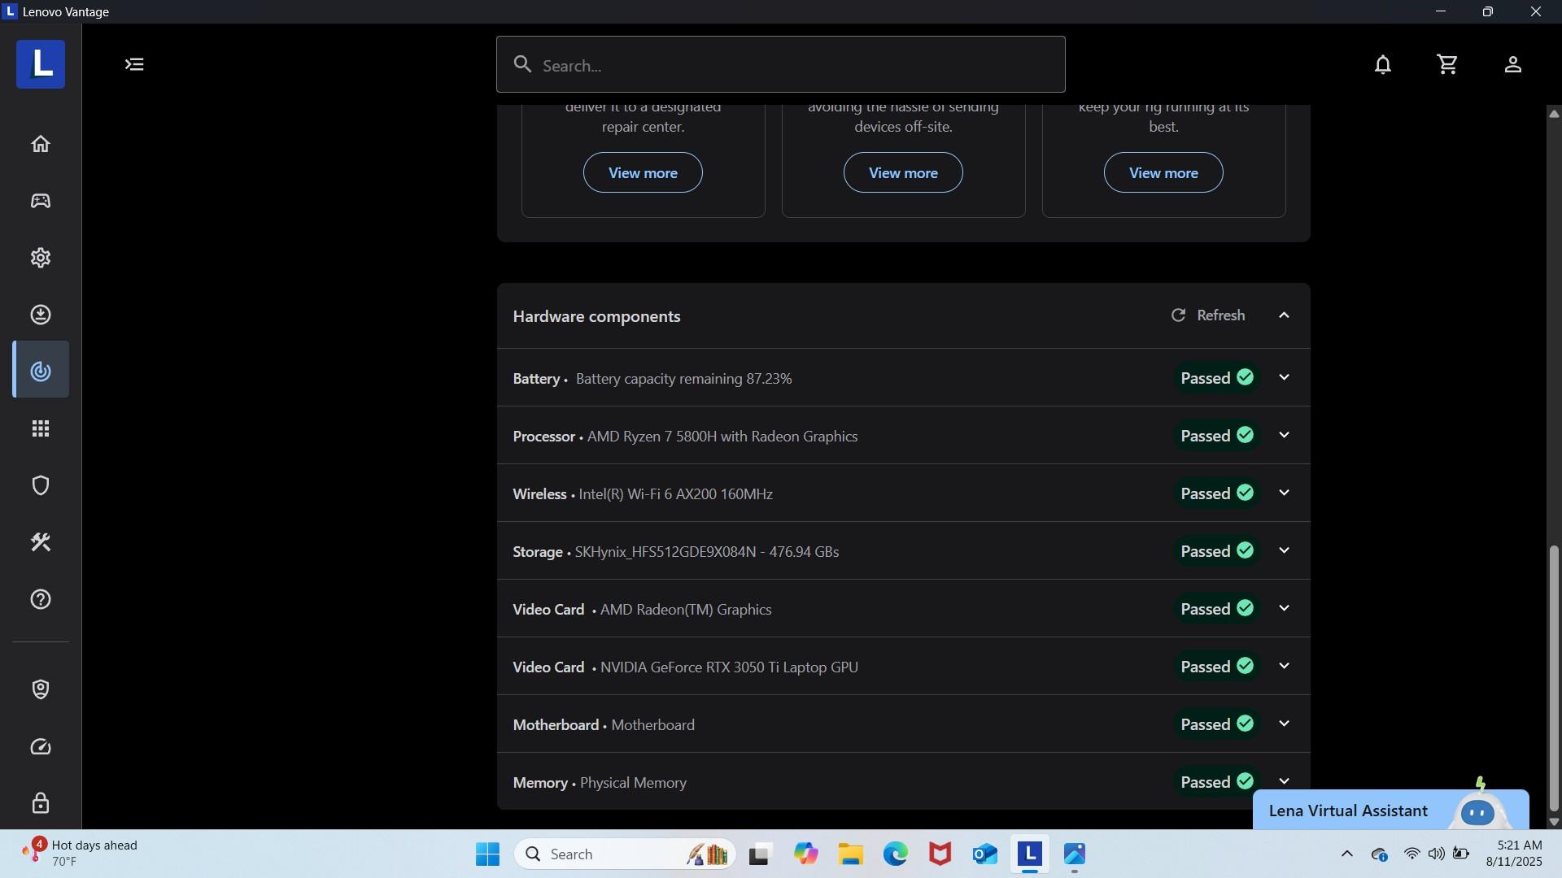This screenshot has height=878, width=1562.
Task: Open the Smart Performance gauge icon
Action: pos(41,746)
